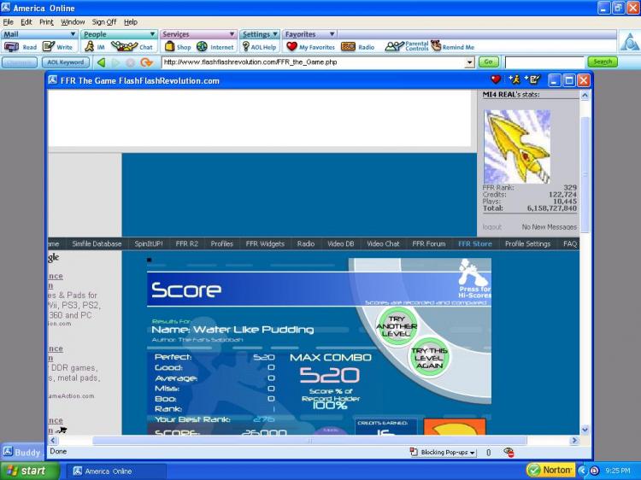Add page to favorites with heart icon in FFR window
The image size is (641, 480).
click(x=496, y=79)
